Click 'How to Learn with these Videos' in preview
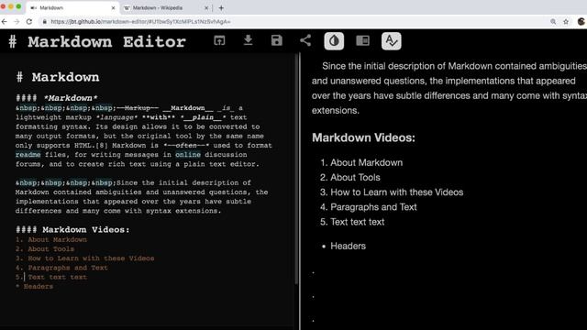Viewport: 587px width, 330px height. click(x=397, y=192)
